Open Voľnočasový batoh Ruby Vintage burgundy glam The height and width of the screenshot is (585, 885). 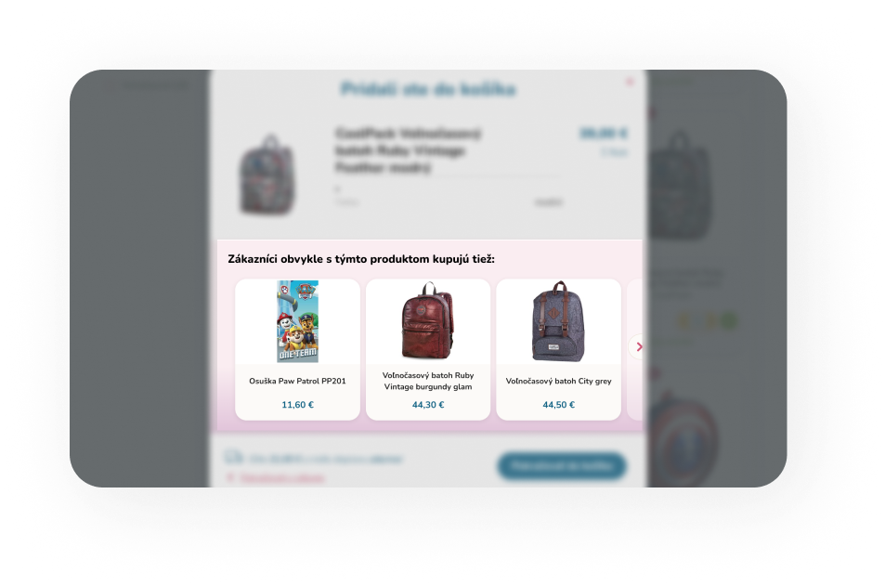(428, 381)
